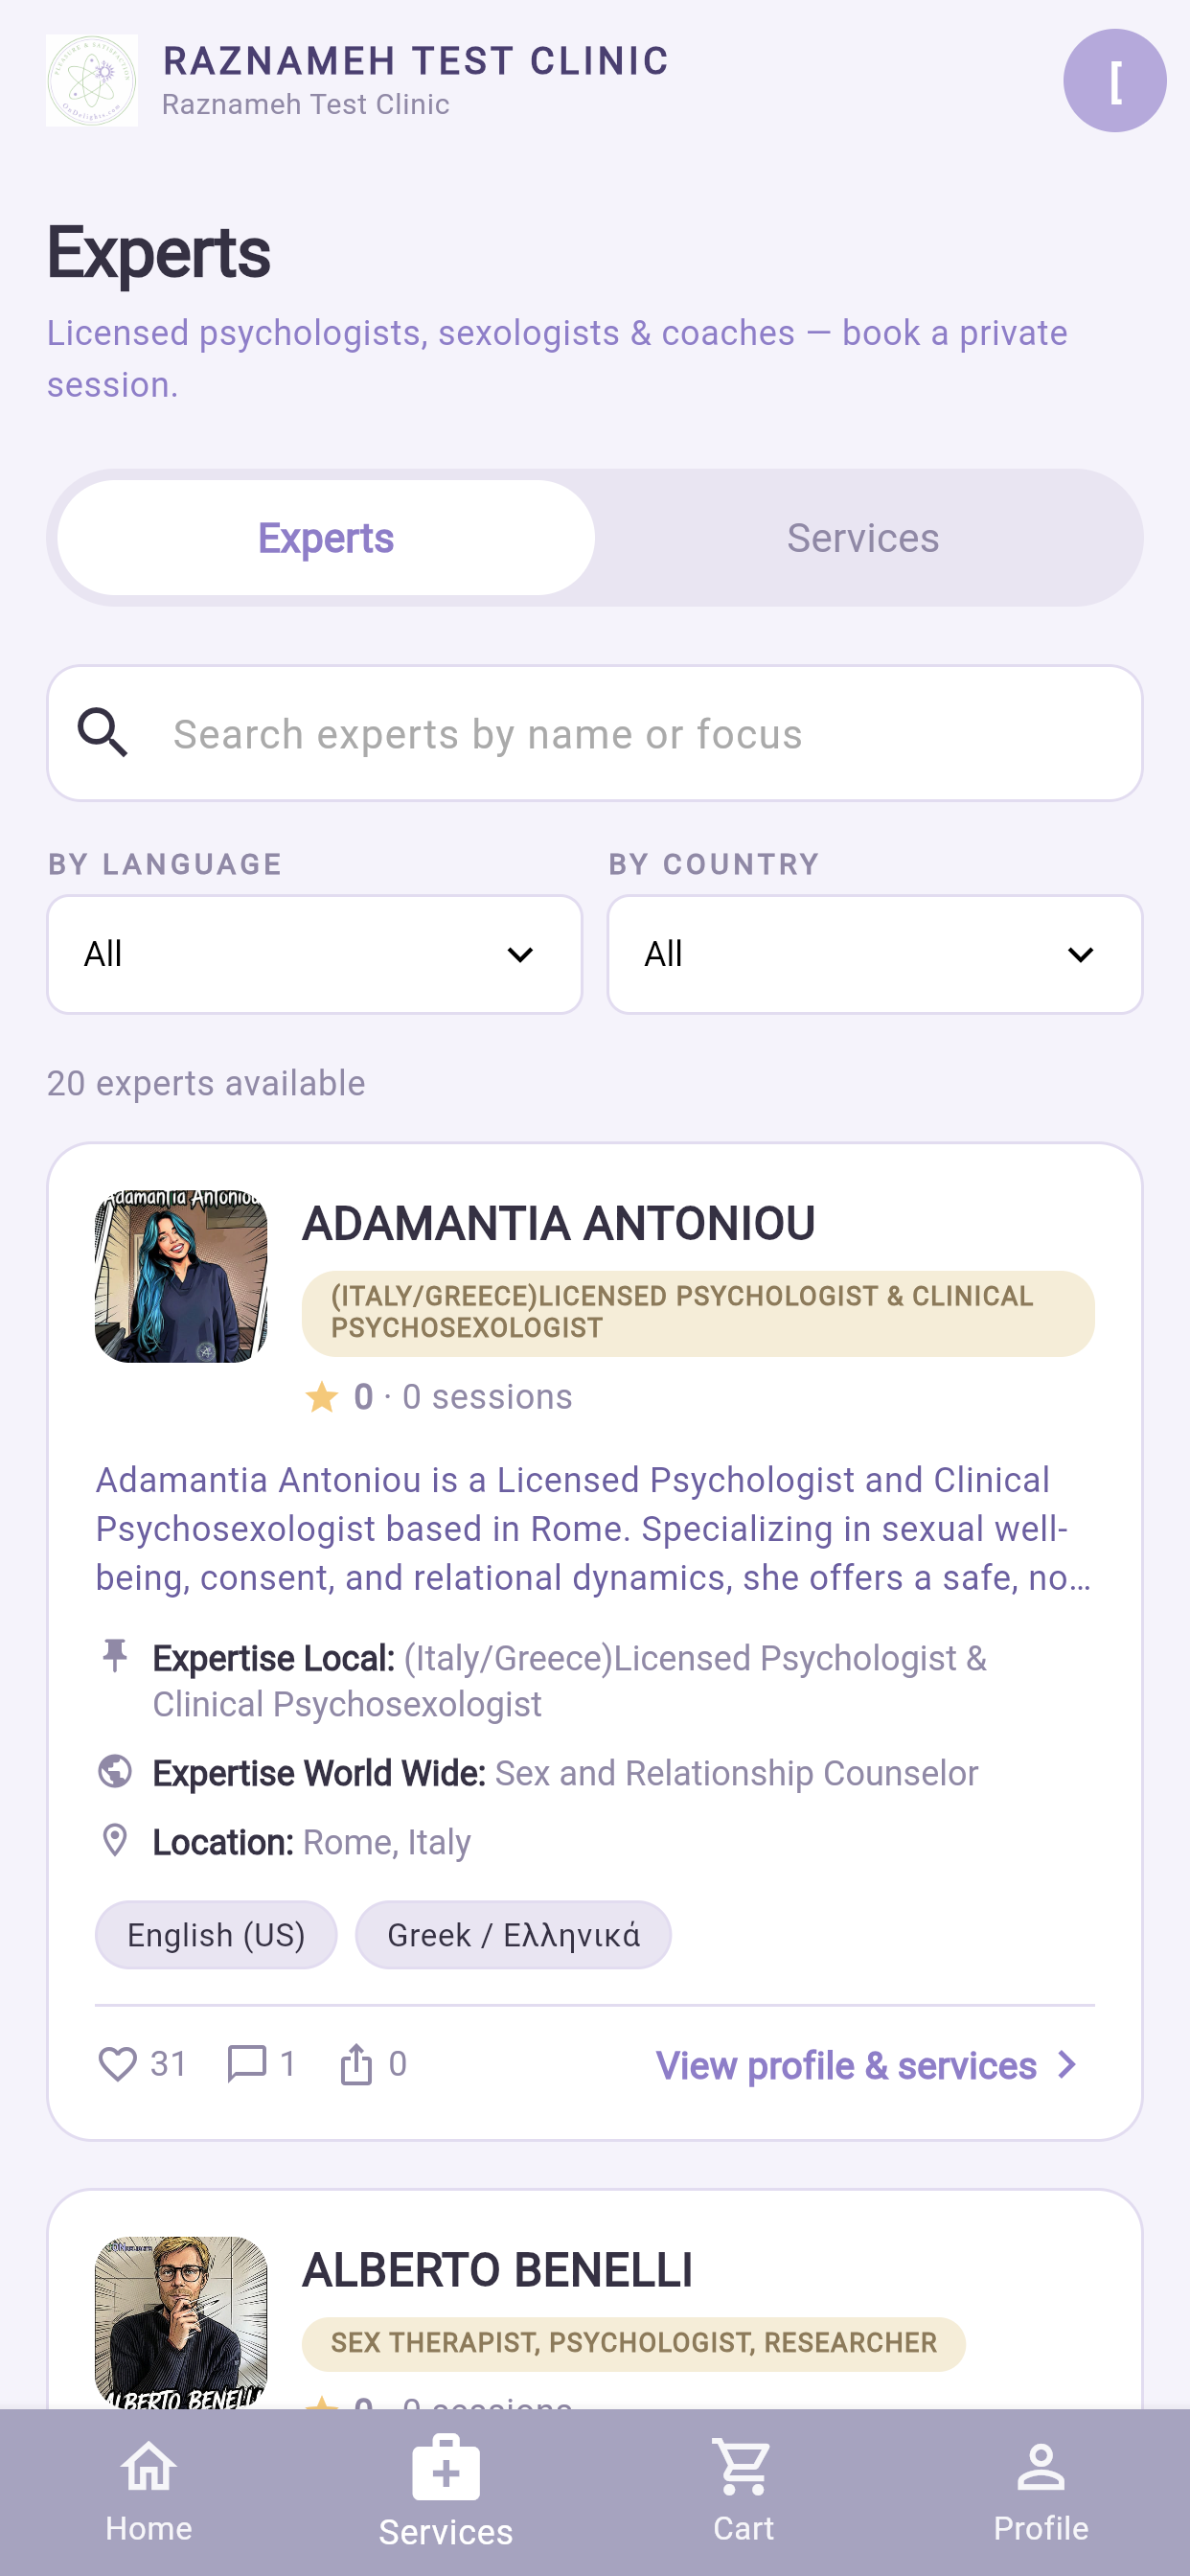Like Adamantia Antoniou with the heart icon
This screenshot has width=1190, height=2576.
pyautogui.click(x=117, y=2063)
